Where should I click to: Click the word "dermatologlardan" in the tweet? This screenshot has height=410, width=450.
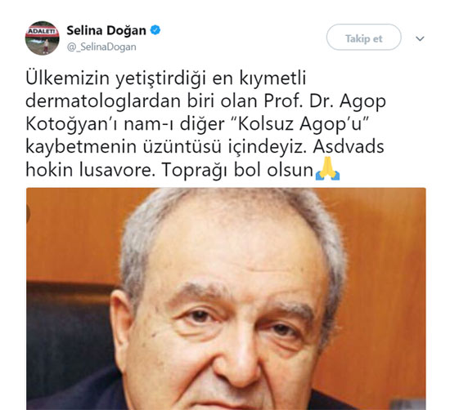(104, 101)
